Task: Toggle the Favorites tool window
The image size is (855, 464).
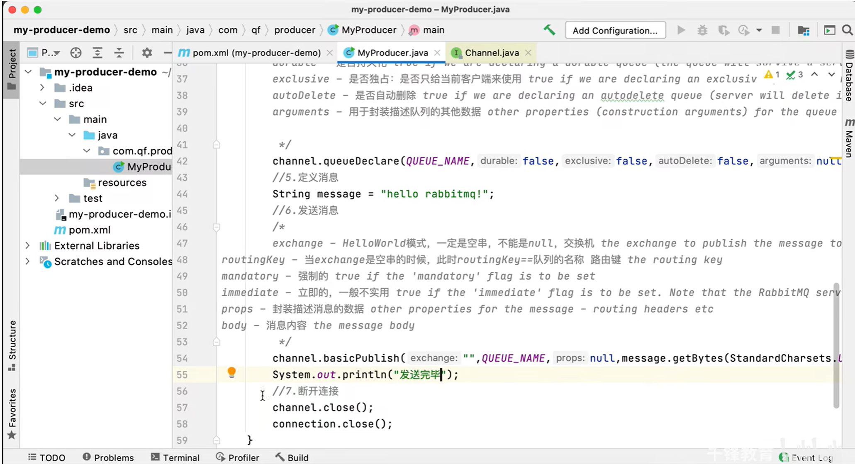Action: [x=12, y=413]
